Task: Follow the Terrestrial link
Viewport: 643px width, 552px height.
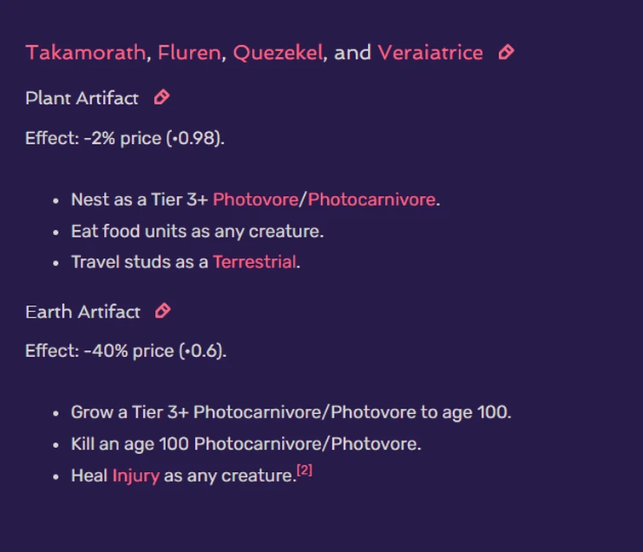Action: 255,262
